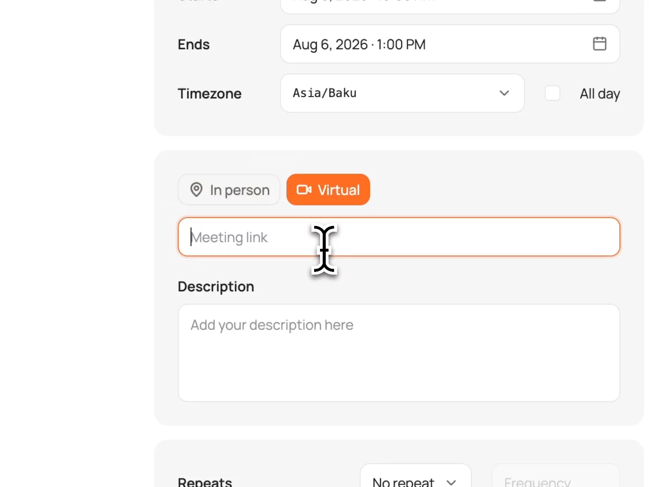
Task: Open the Frequency dropdown
Action: click(x=556, y=476)
